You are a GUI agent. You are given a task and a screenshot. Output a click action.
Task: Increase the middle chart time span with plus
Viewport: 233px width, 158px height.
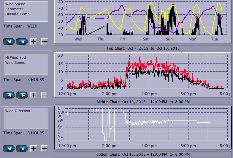pyautogui.click(x=34, y=95)
